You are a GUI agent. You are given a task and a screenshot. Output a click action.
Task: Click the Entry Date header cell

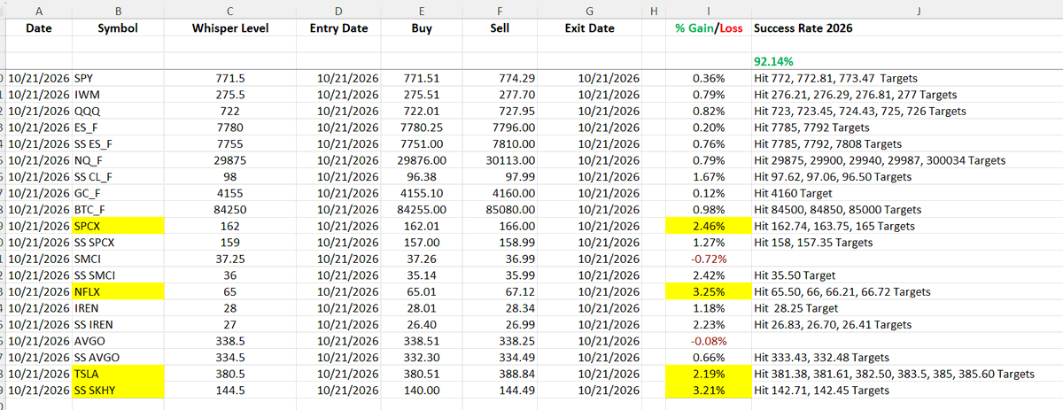coord(338,28)
